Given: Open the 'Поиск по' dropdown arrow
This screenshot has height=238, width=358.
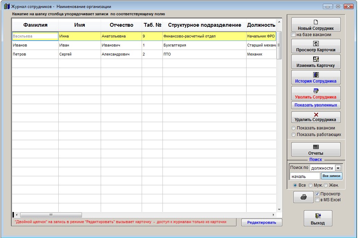Looking at the screenshot, I should tap(338, 168).
